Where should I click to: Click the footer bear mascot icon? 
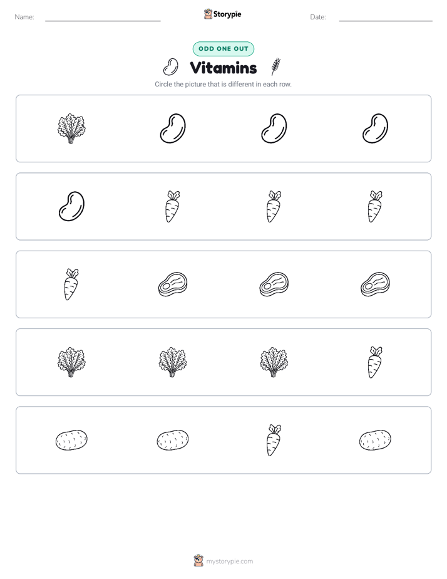(198, 561)
